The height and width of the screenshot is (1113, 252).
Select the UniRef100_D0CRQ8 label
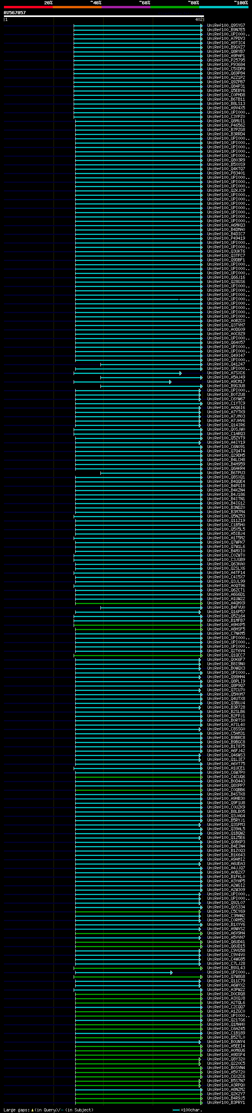(x=226, y=994)
